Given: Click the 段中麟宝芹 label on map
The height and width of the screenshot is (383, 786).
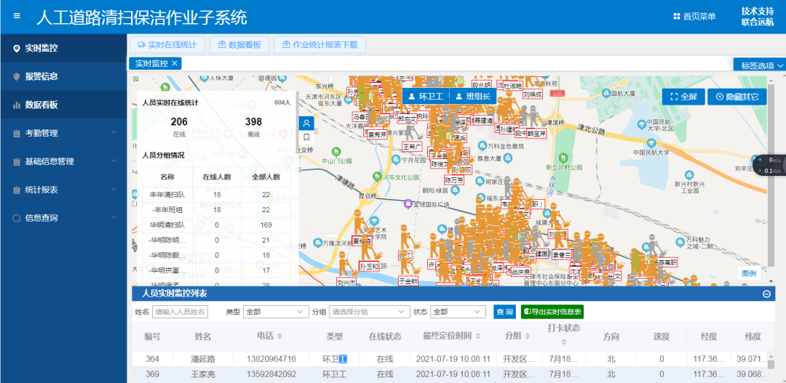Looking at the screenshot, I should point(531,134).
